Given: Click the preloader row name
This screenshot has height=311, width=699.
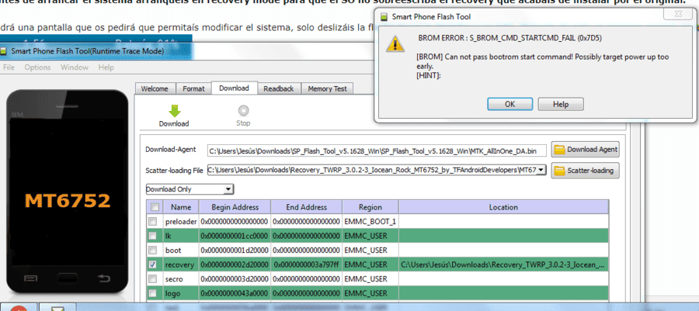Looking at the screenshot, I should pyautogui.click(x=181, y=222).
